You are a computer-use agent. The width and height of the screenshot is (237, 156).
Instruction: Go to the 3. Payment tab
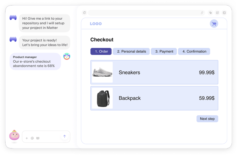click(x=164, y=51)
